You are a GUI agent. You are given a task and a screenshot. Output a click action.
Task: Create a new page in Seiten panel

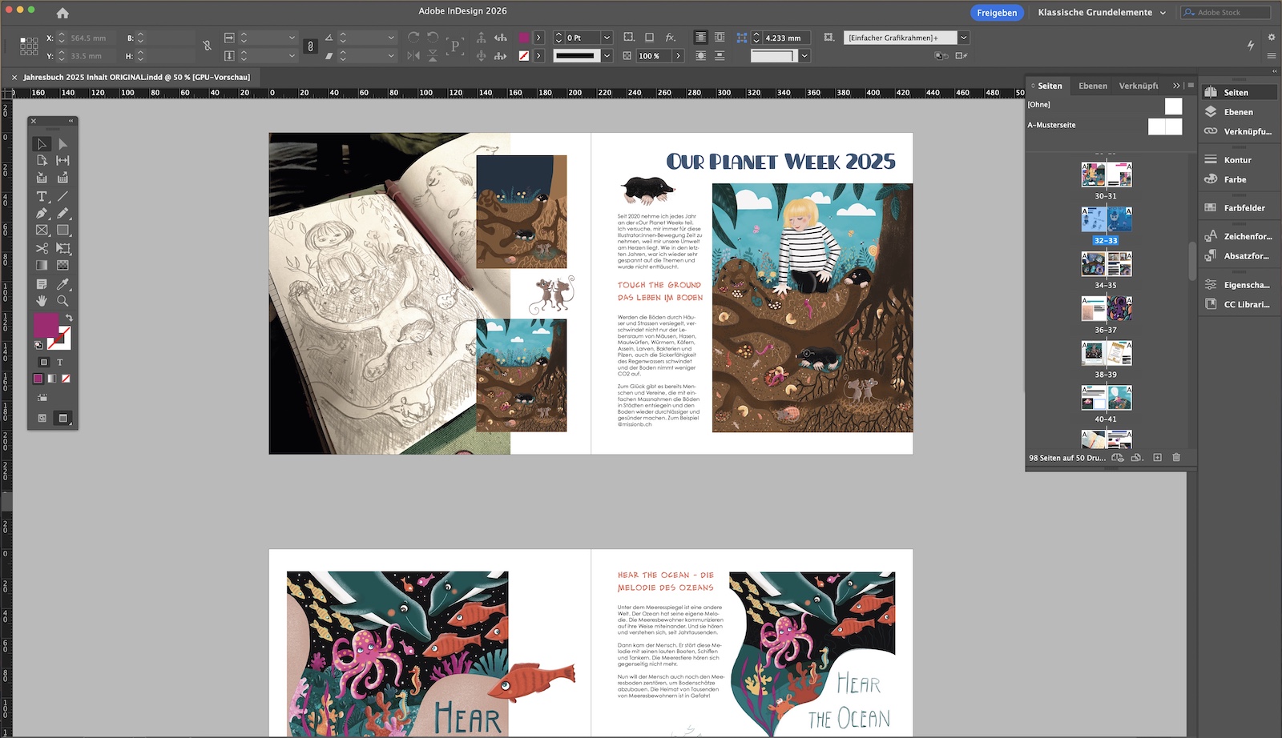pyautogui.click(x=1157, y=458)
